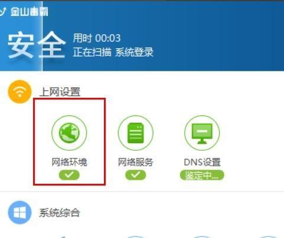
Task: Click the 鉴定中... status badge
Action: (202, 175)
